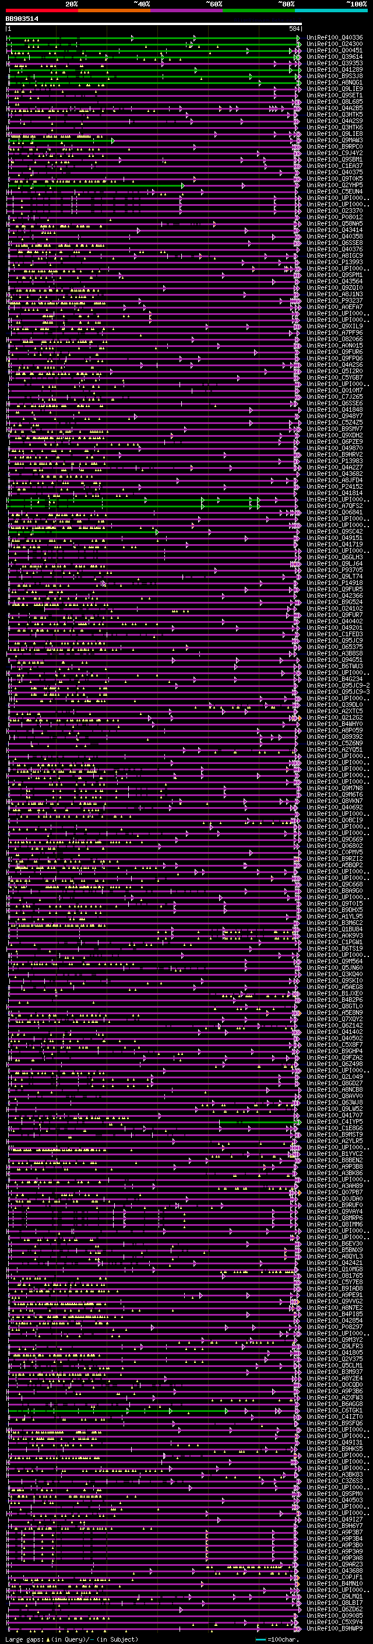Click the UniRef100_C5Z6N9 label
This screenshot has width=373, height=1644.
click(x=335, y=743)
